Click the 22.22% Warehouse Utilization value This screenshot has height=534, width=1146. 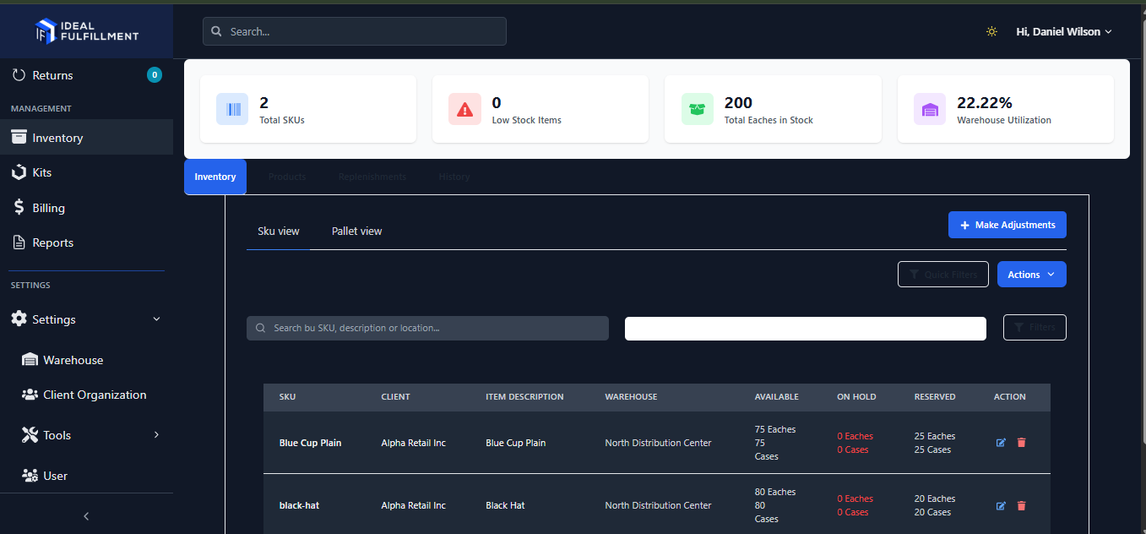[x=985, y=103]
